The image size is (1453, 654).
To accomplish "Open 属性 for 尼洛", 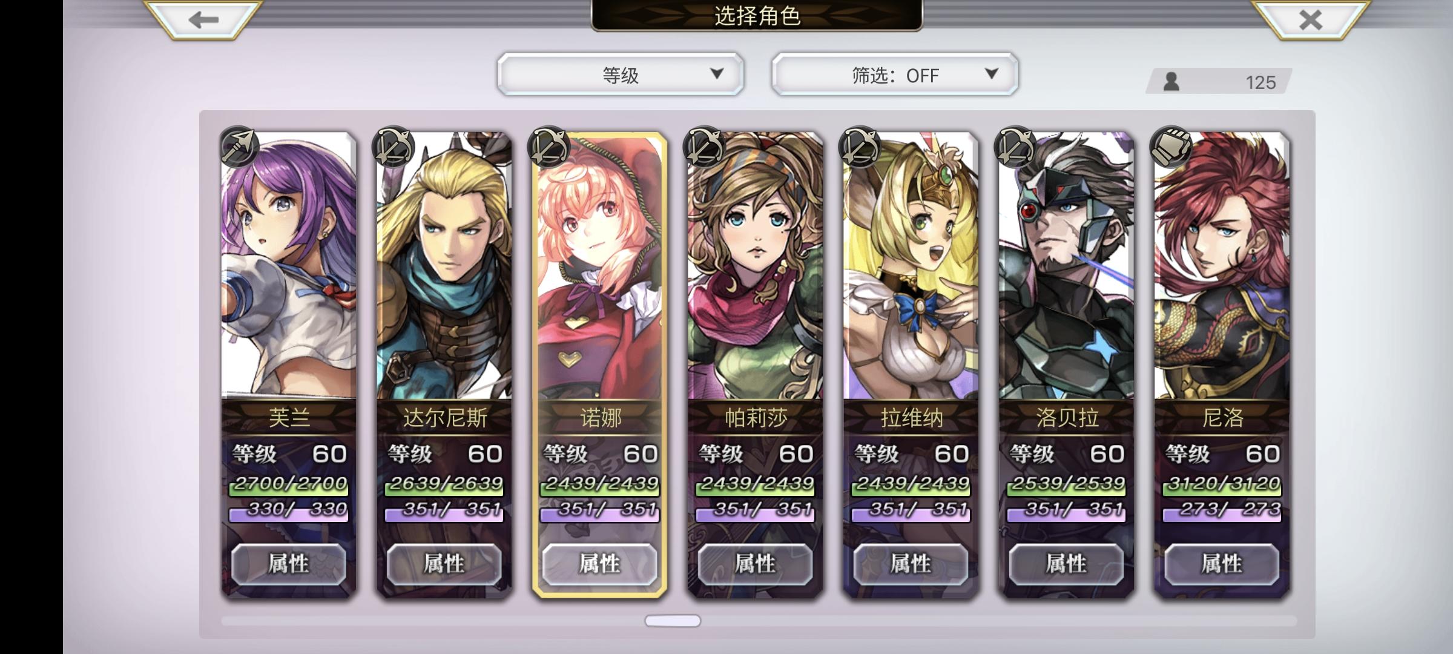I will pos(1222,564).
